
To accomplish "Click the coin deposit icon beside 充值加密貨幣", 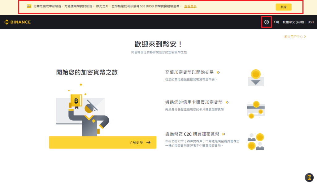I will coord(256,78).
